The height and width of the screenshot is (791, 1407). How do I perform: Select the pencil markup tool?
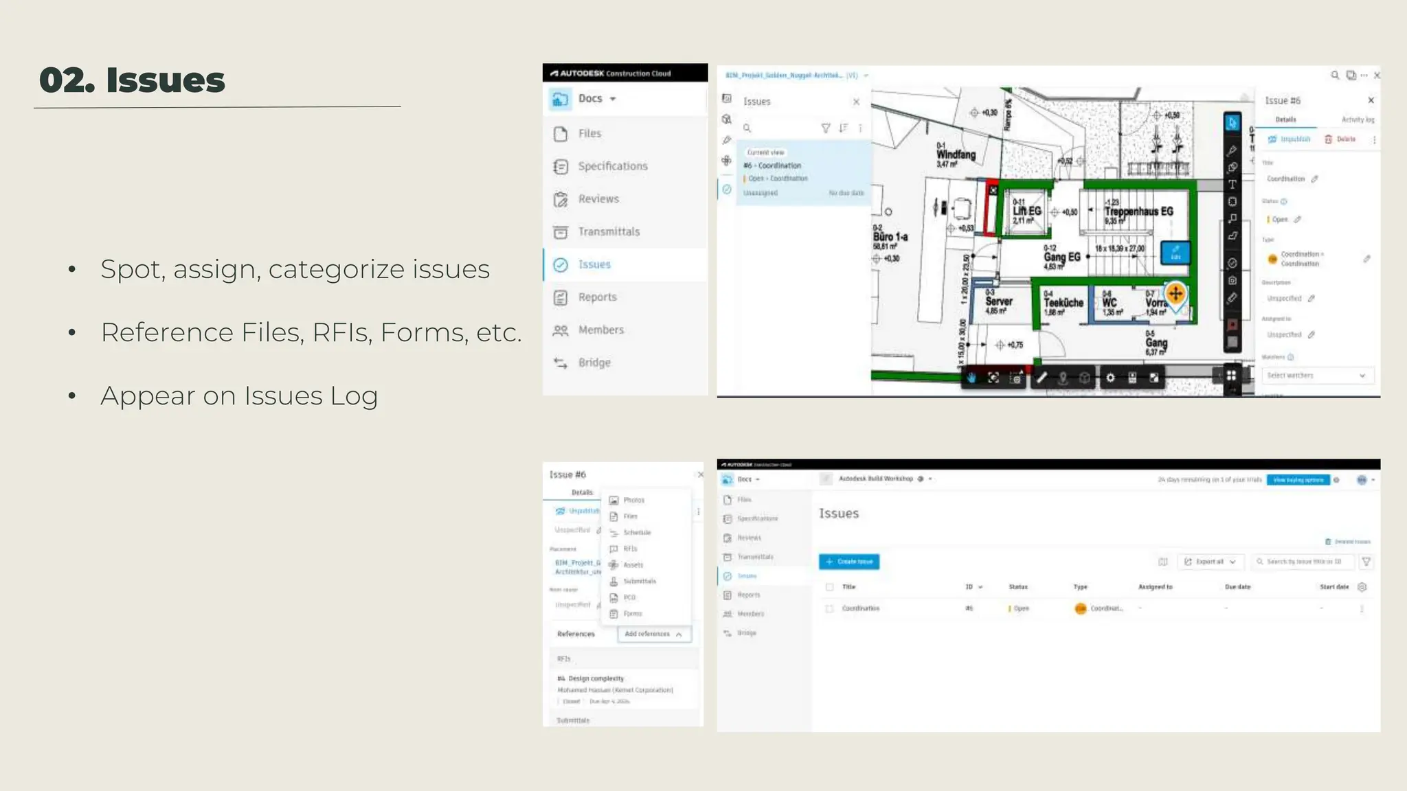point(1232,150)
